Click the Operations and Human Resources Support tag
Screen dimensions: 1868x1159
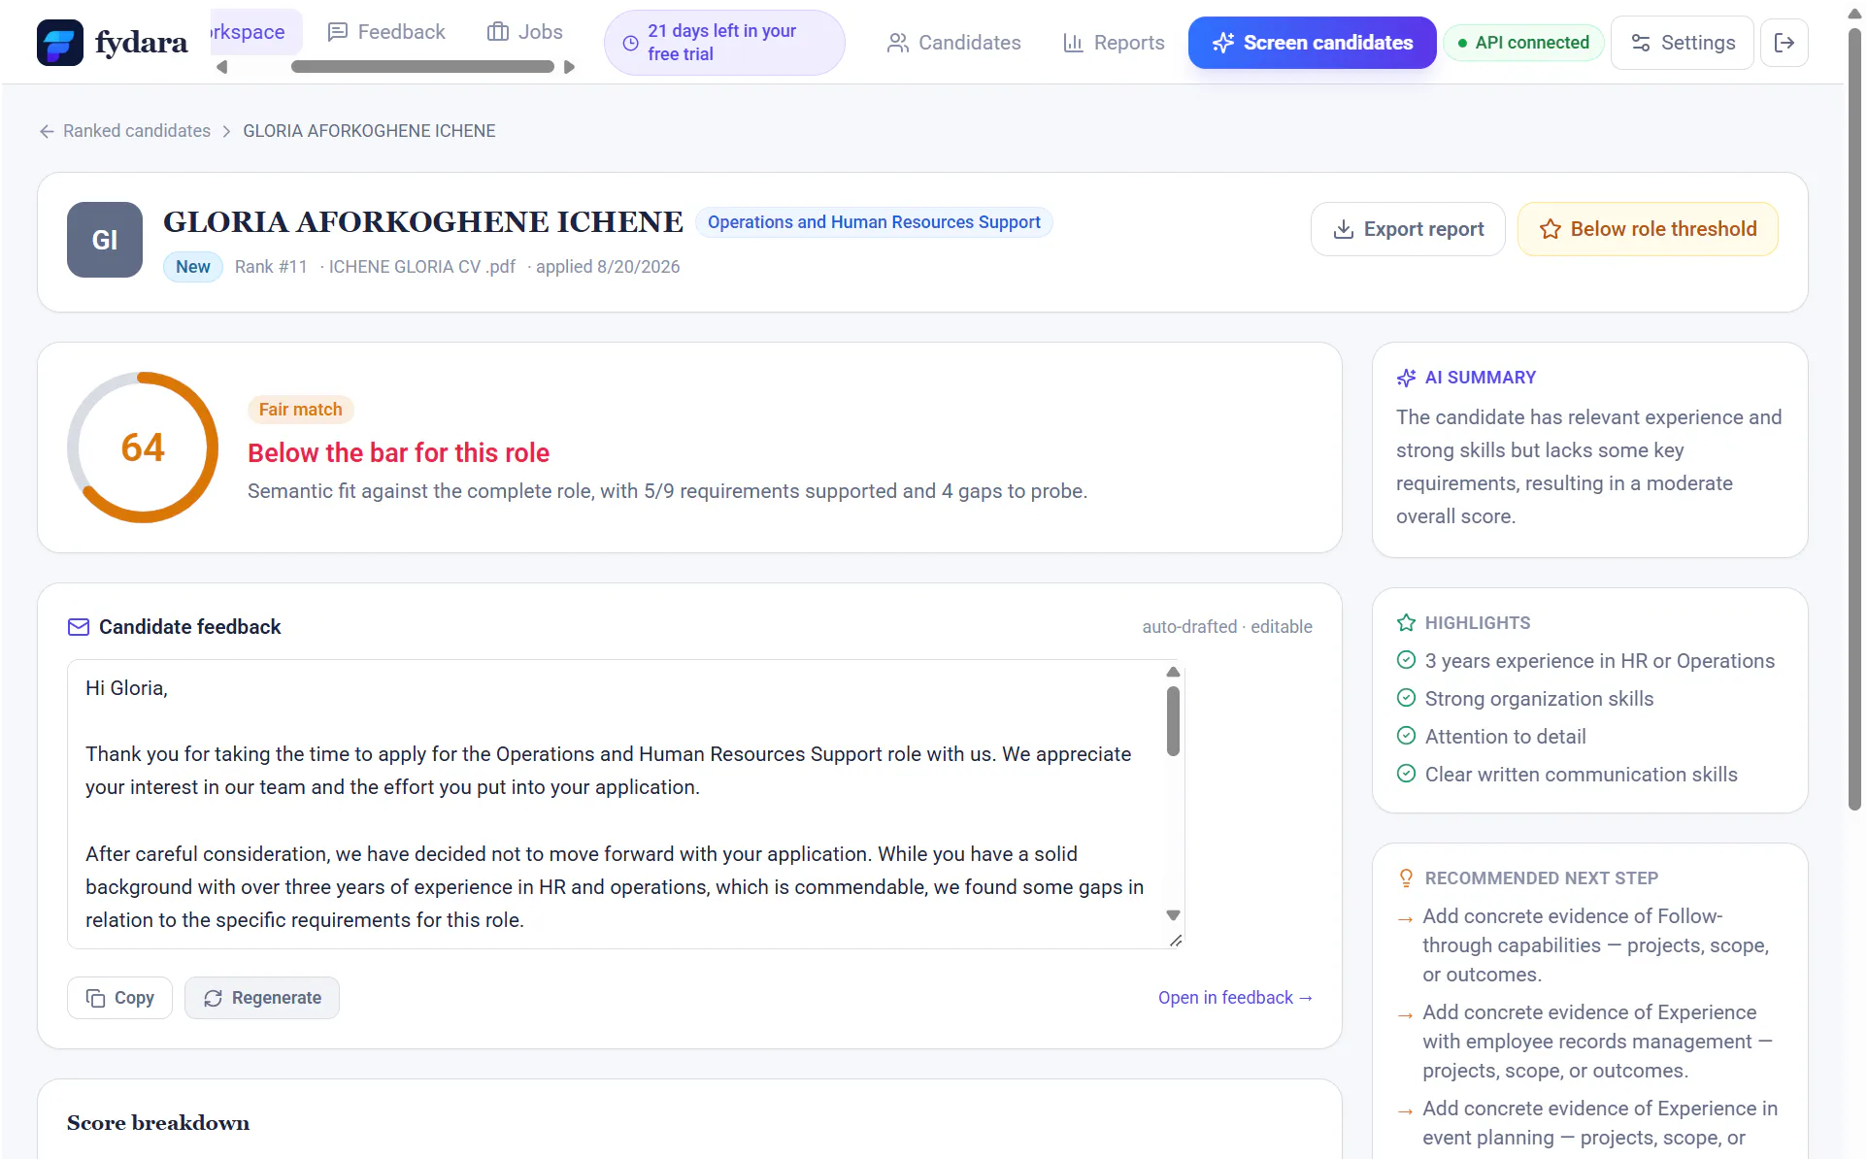coord(874,222)
